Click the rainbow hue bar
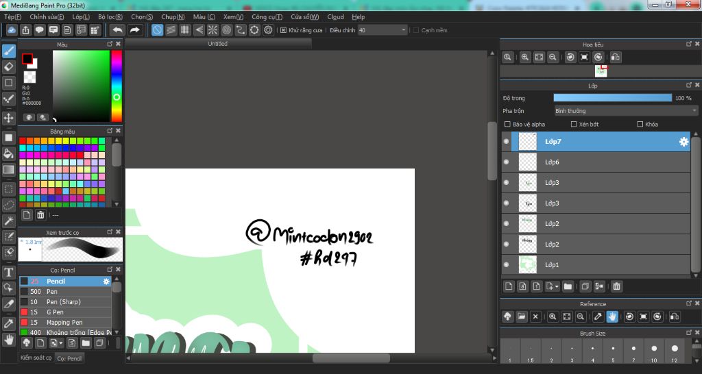 (x=117, y=86)
